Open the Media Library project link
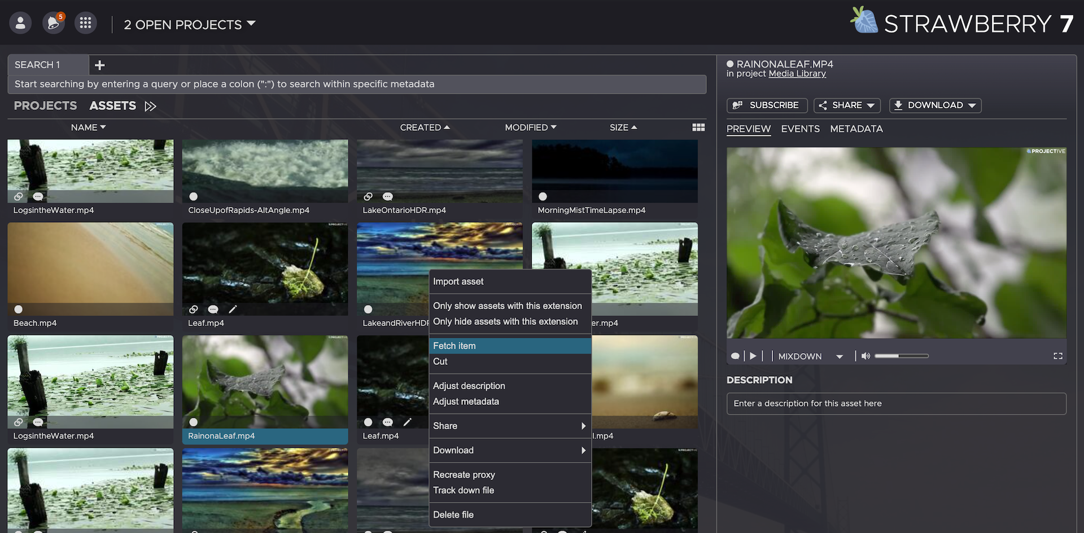Viewport: 1084px width, 533px height. 797,74
